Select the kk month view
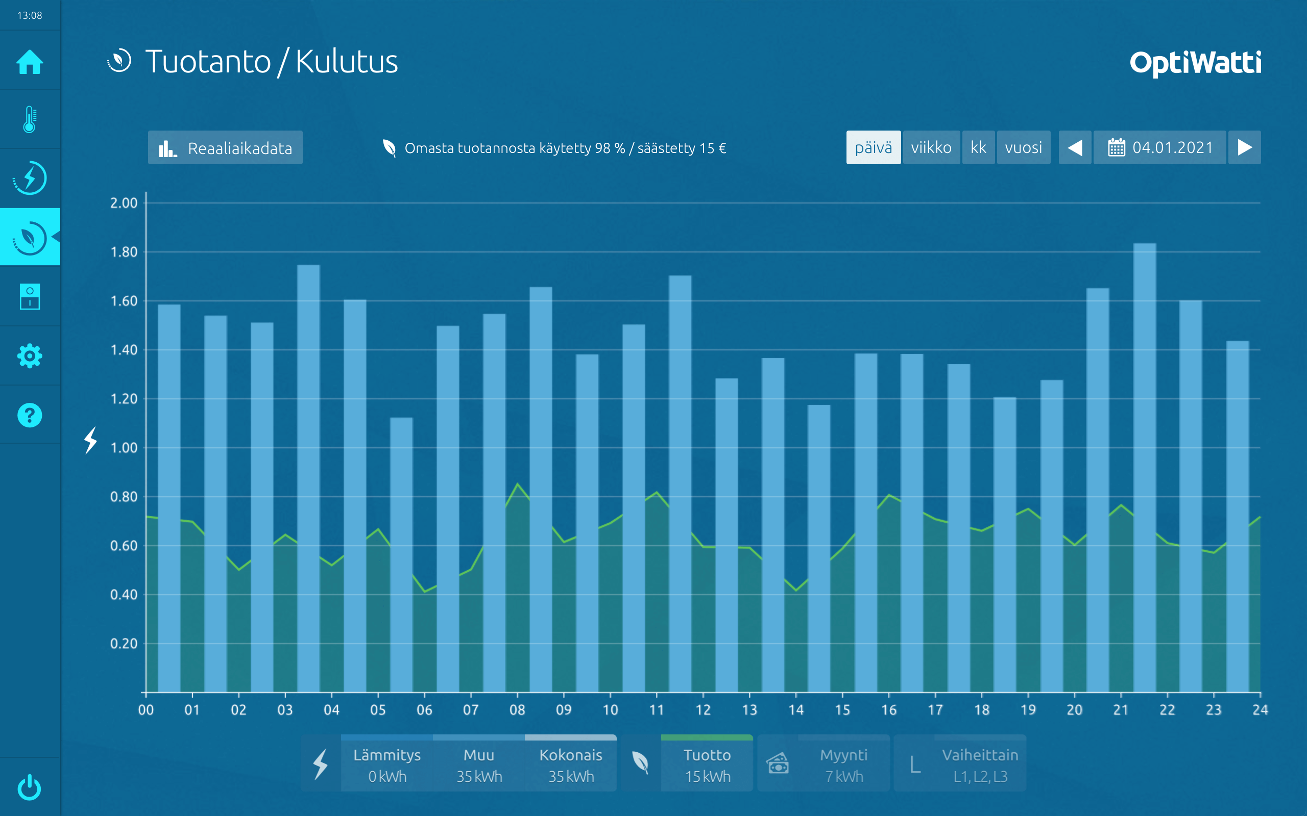Image resolution: width=1307 pixels, height=816 pixels. [x=978, y=147]
